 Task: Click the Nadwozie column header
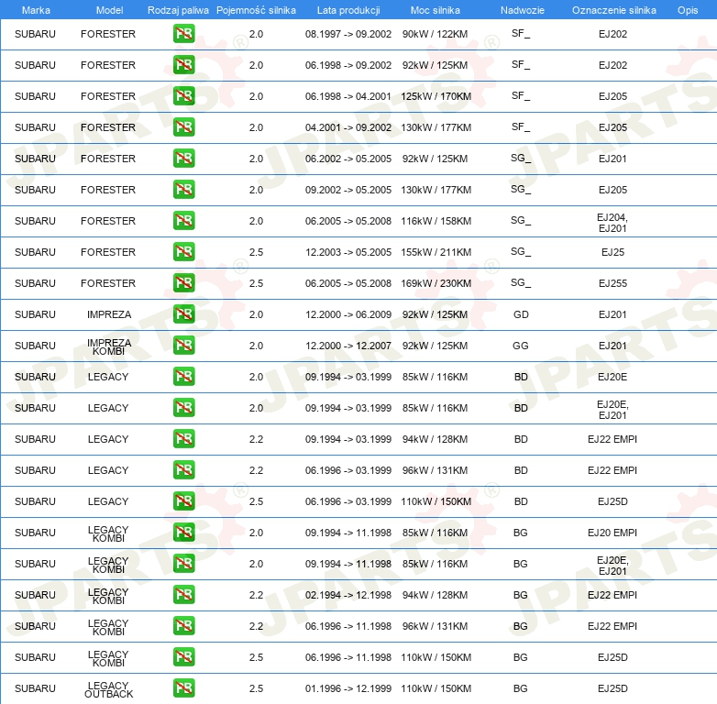[x=523, y=10]
